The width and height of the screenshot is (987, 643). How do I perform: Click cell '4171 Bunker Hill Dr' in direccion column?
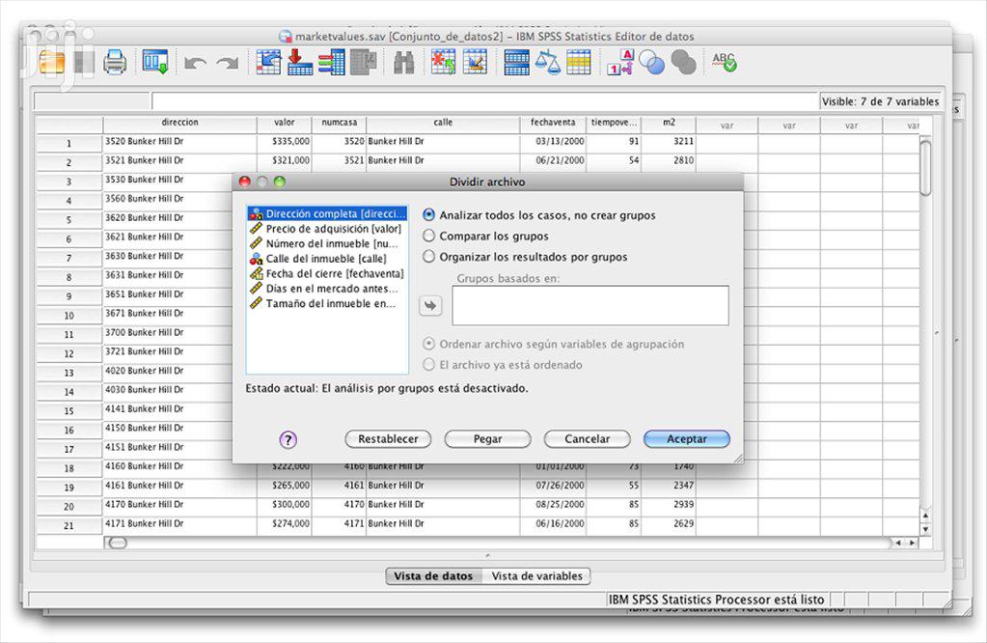(180, 524)
